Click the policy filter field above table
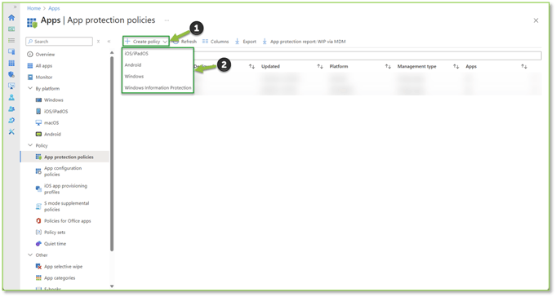Viewport: 556px width, 297px height. pos(367,55)
